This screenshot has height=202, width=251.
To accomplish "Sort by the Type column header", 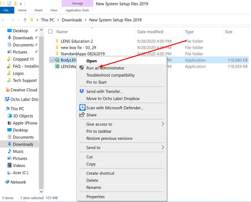I will [189, 32].
